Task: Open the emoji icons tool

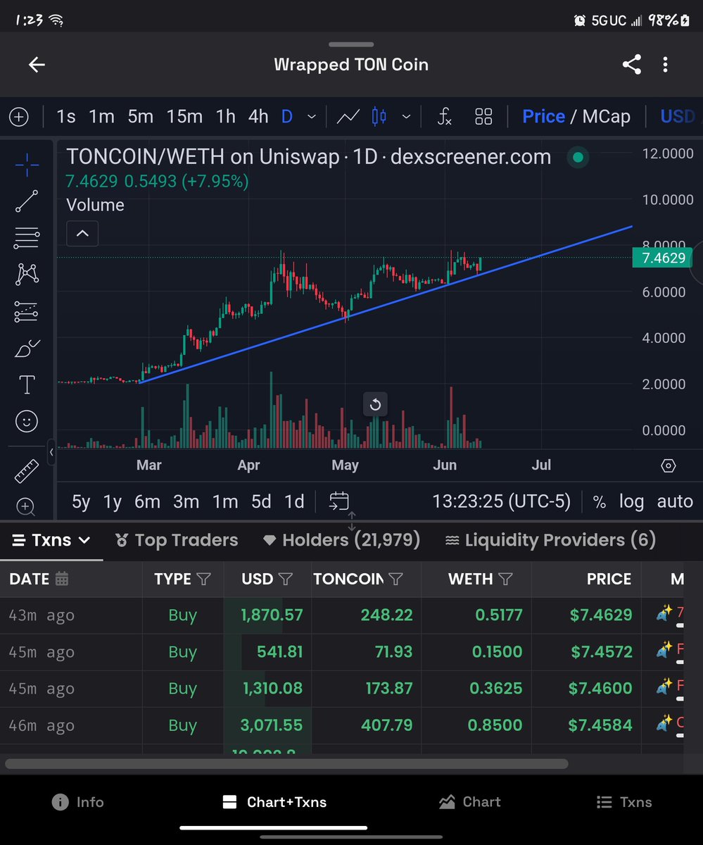Action: (x=27, y=421)
